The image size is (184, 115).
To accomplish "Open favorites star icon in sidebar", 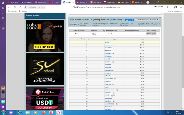I will 3,18.
